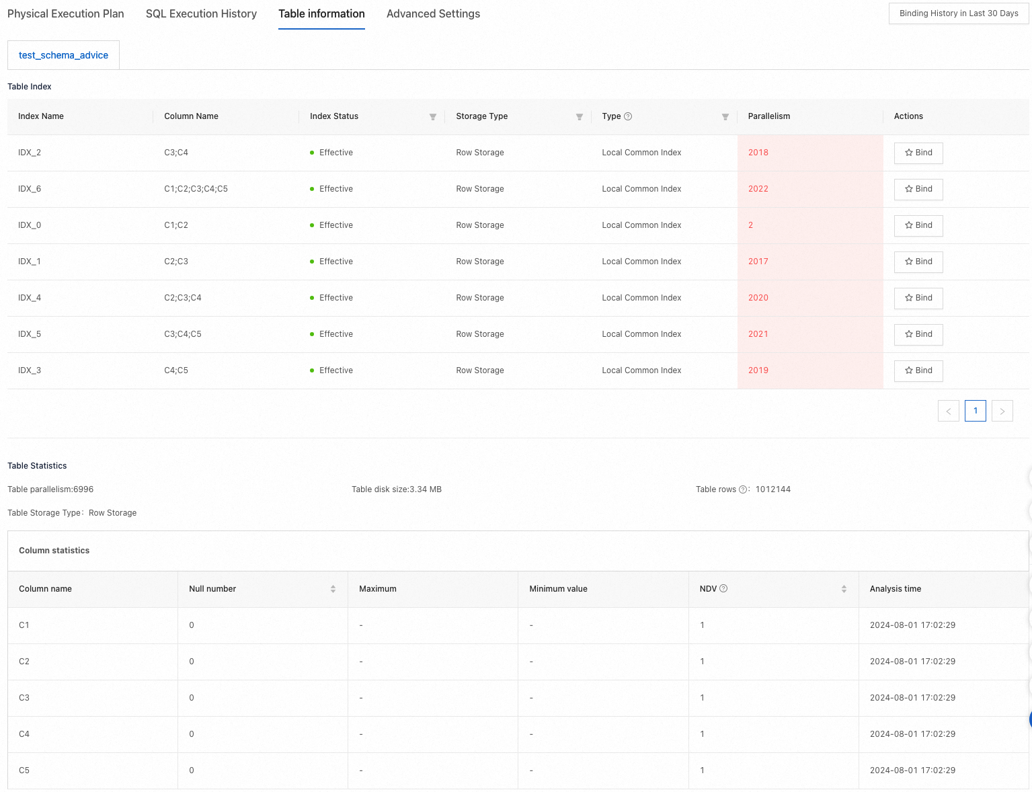
Task: Bind index IDX_3
Action: pos(918,371)
